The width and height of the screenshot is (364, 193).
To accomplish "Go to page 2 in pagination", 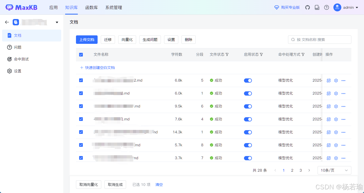I will coord(292,170).
